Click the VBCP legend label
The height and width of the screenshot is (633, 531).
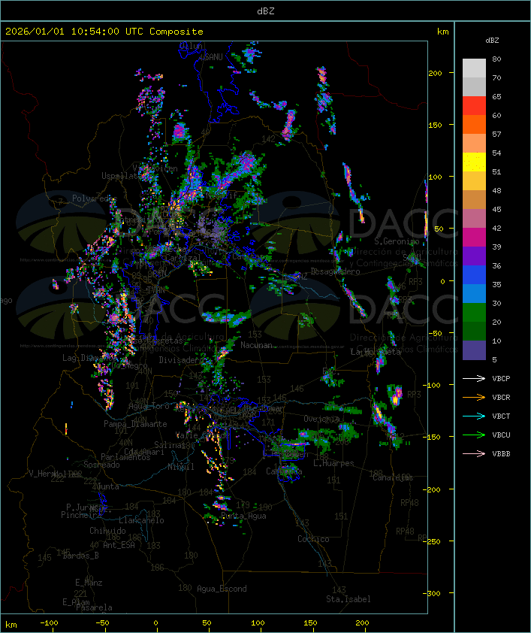coord(501,379)
